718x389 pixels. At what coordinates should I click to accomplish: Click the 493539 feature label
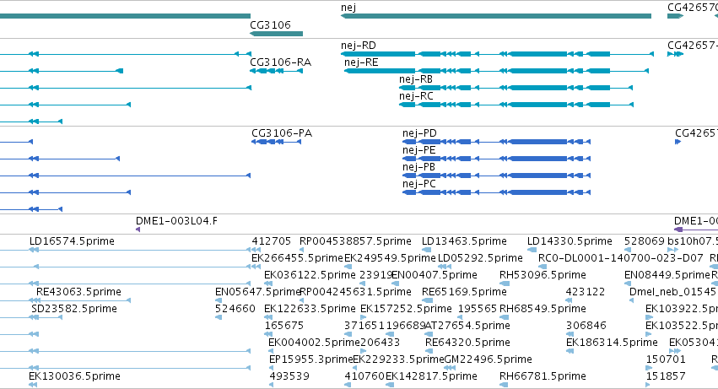pos(289,376)
